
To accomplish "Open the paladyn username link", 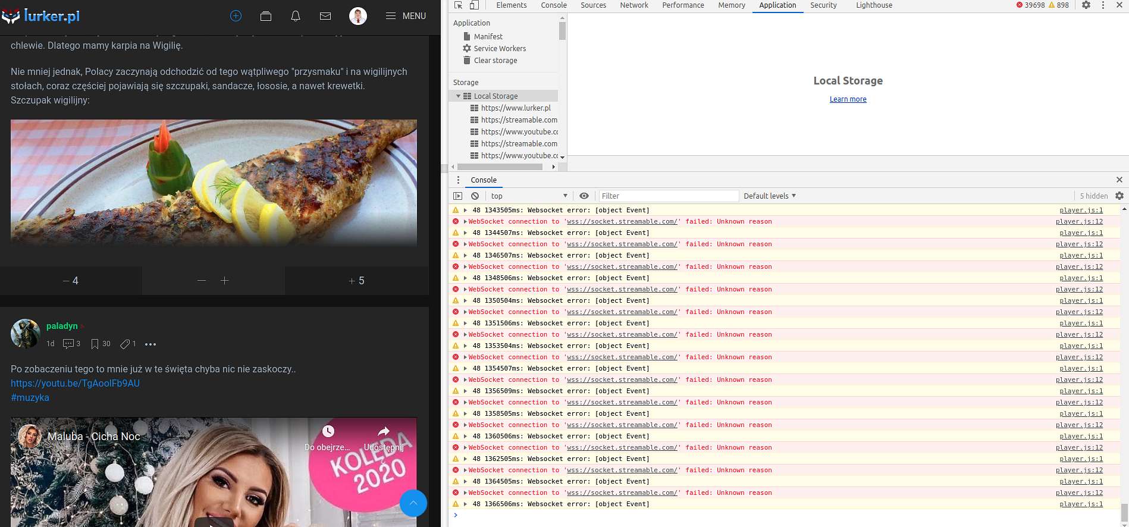I will pos(62,326).
